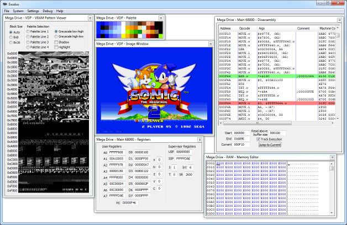This screenshot has height=225, width=347.
Task: Open the Debug menu
Action: [x=48, y=11]
